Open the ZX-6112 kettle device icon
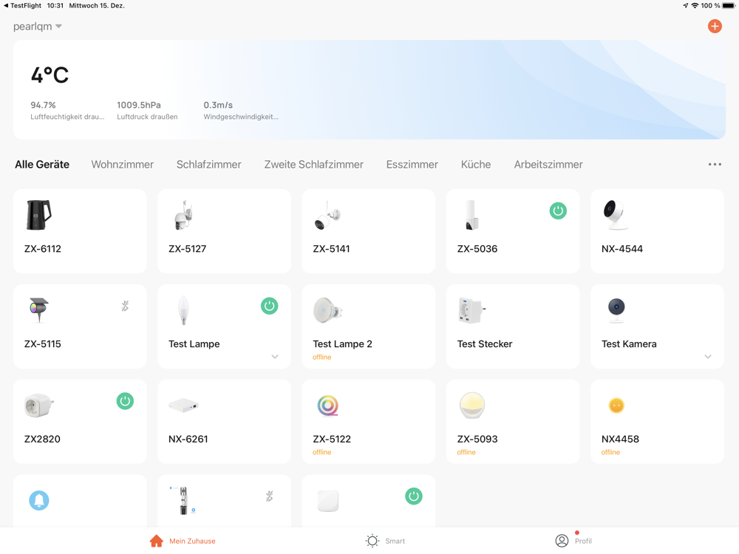 coord(38,215)
